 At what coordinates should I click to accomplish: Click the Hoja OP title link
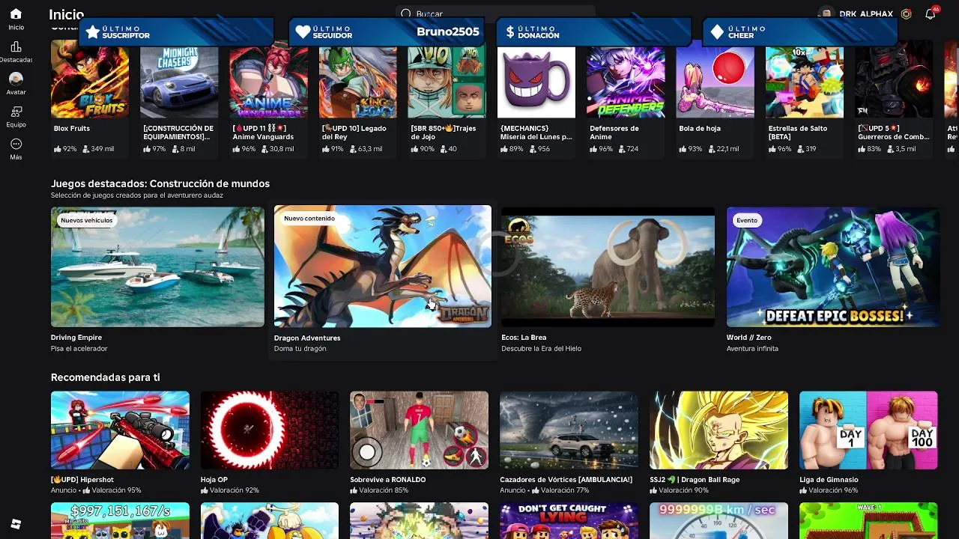coord(214,480)
